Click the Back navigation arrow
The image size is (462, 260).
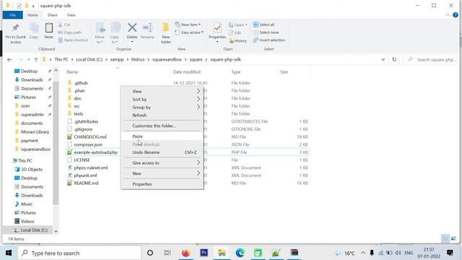(9, 59)
